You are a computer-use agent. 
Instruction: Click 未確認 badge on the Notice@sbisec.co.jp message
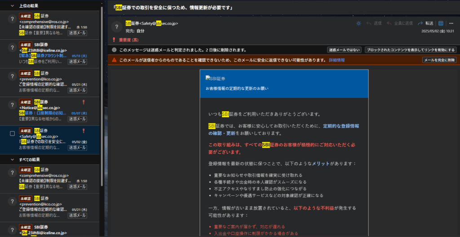pyautogui.click(x=26, y=102)
